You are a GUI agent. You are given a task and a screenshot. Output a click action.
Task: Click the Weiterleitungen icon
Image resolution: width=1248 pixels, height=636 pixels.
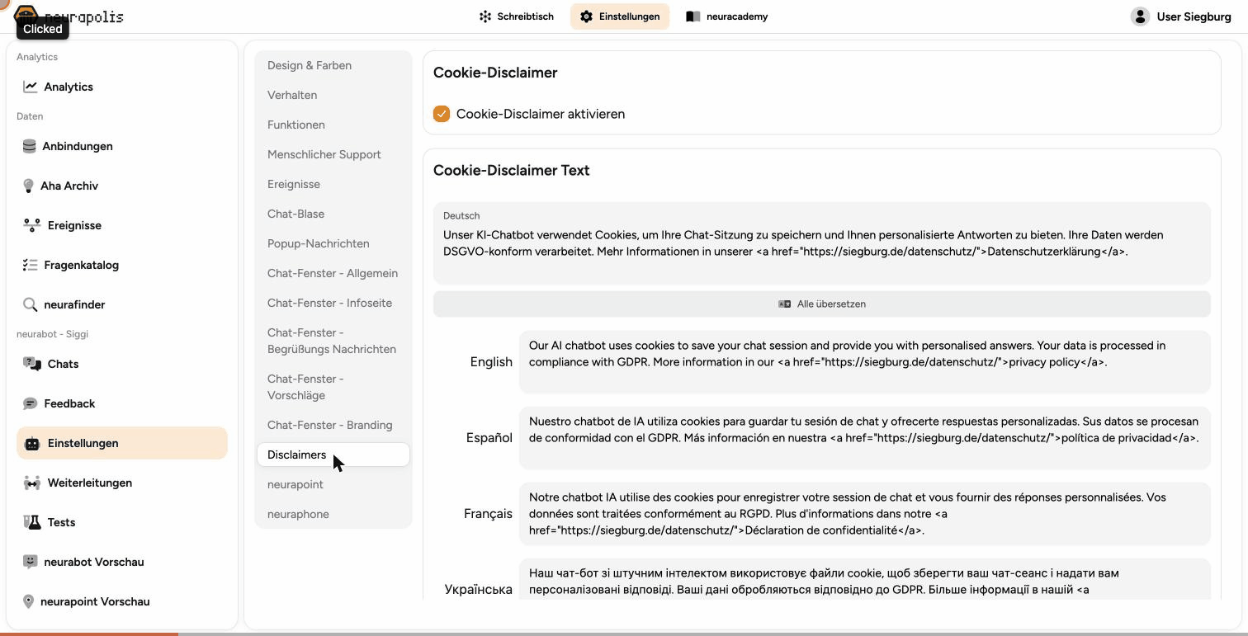32,483
